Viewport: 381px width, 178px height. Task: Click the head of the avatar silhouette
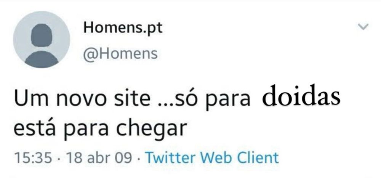[42, 35]
